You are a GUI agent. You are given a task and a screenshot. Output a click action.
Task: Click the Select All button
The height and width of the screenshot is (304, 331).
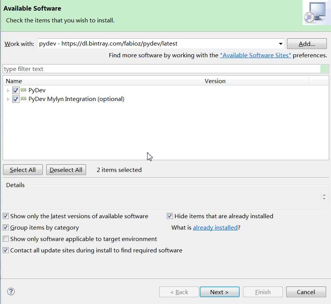23,170
